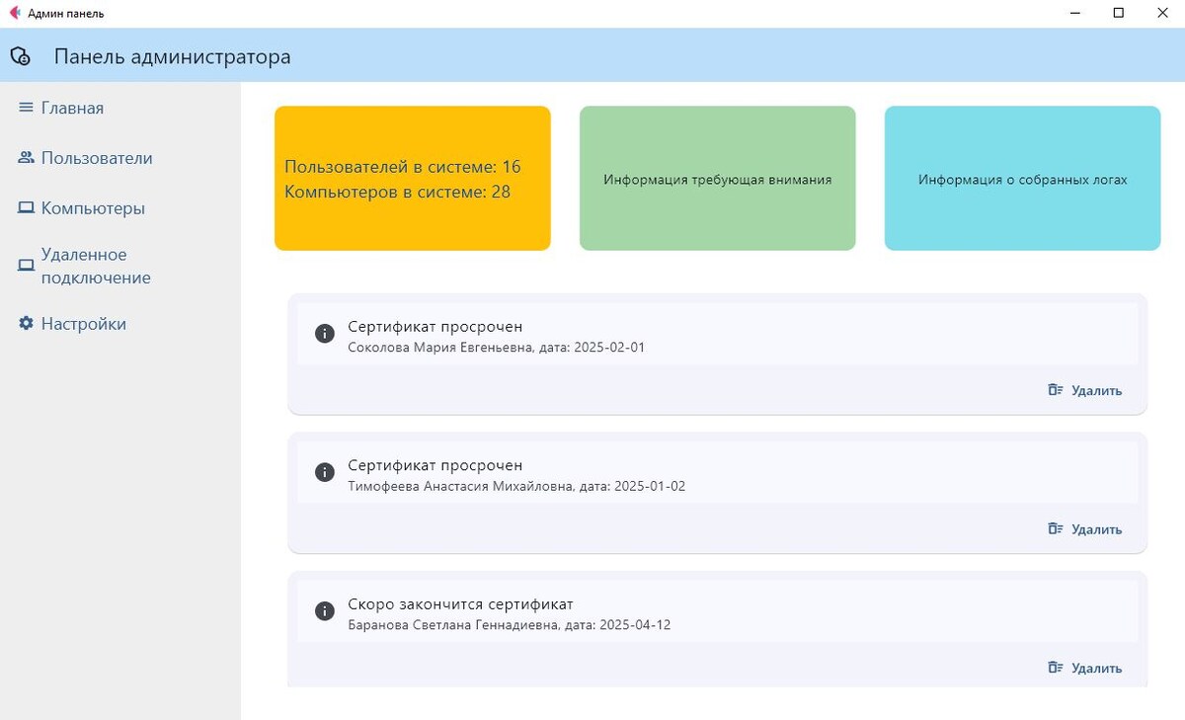Image resolution: width=1185 pixels, height=720 pixels.
Task: Click trash icon in Баранова alert card
Action: coord(1055,668)
